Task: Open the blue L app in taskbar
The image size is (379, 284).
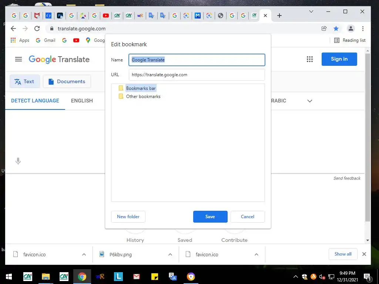Action: (x=118, y=277)
